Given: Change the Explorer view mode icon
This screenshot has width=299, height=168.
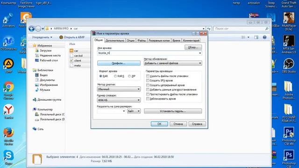Looking at the screenshot, I should click(x=243, y=37).
